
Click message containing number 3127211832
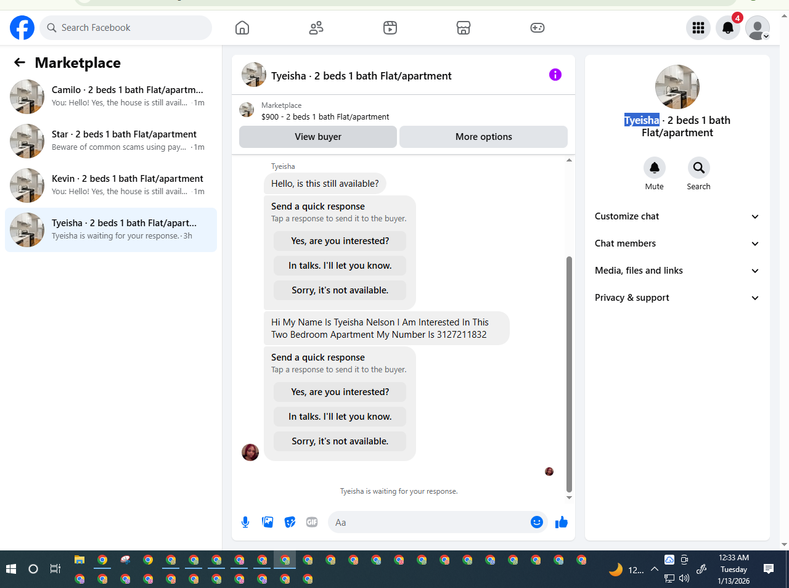(x=386, y=329)
